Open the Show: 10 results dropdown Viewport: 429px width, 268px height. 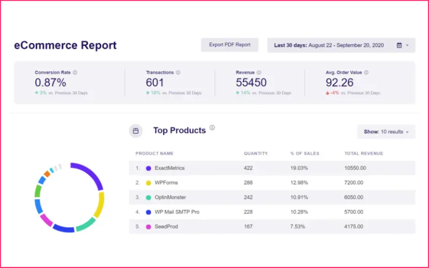[386, 132]
